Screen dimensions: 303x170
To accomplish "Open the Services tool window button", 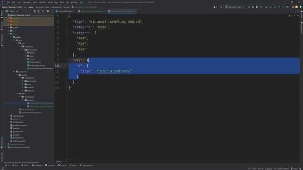I will 62,165.
